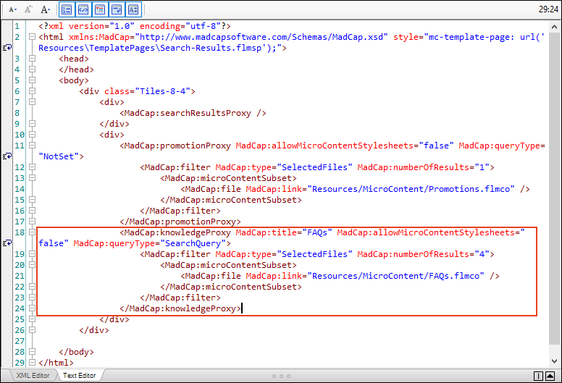Collapse the div on line 10
This screenshot has height=383, width=562.
point(33,135)
